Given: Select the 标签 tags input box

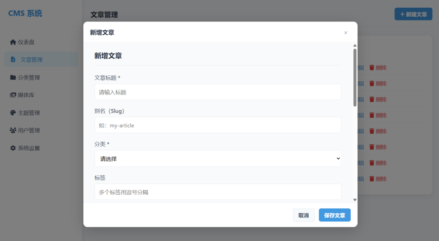Looking at the screenshot, I should (218, 192).
